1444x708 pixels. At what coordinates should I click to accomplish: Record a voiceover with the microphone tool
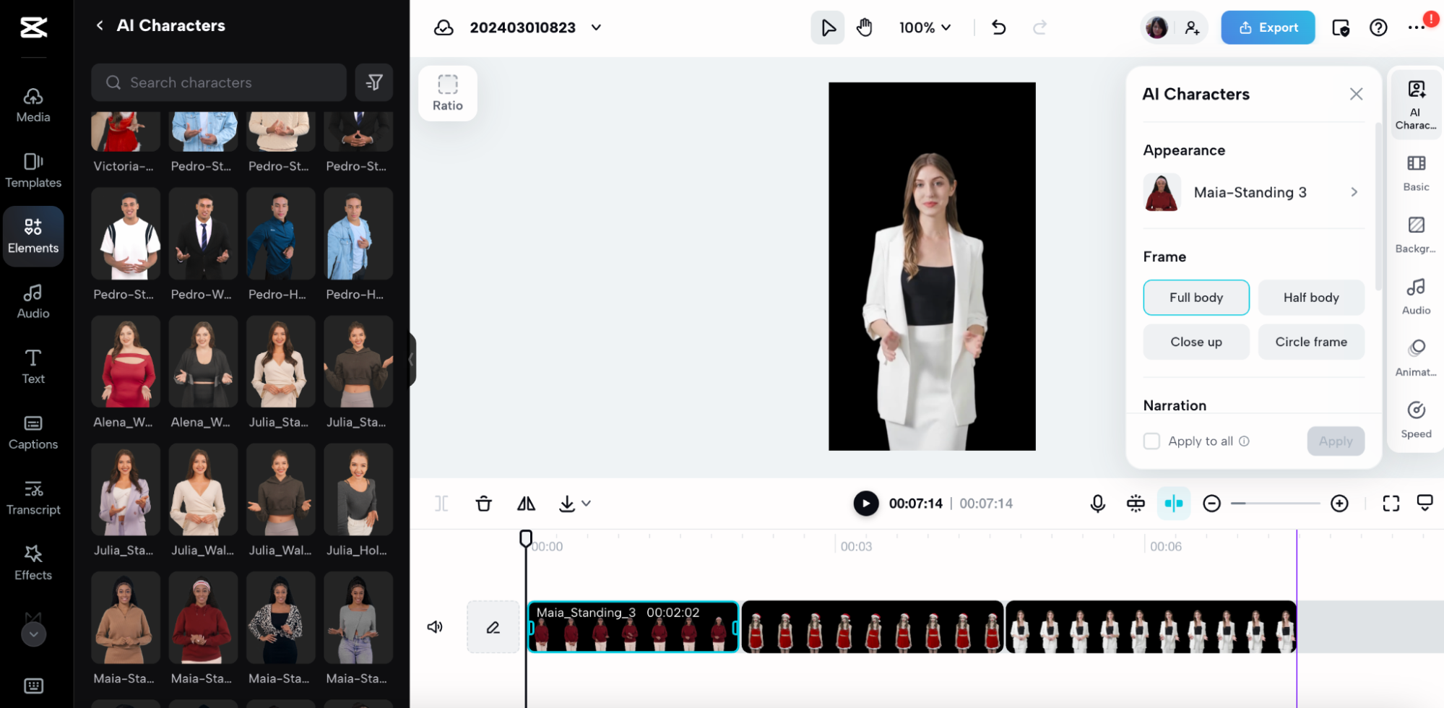(1097, 503)
